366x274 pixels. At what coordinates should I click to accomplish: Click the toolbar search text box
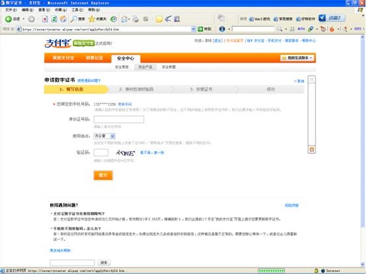(x=253, y=29)
